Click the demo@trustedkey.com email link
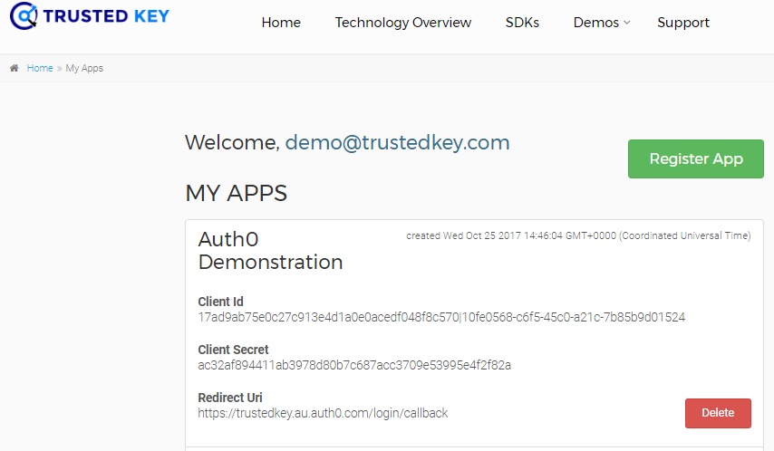The image size is (774, 451). click(x=397, y=142)
